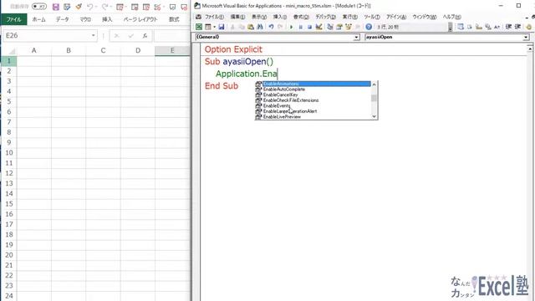The width and height of the screenshot is (535, 301).
Task: Open the ファイル menu in VBA editor
Action: 214,17
